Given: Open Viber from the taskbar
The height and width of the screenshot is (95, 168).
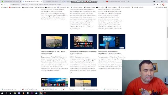Looking at the screenshot, I should click(x=19, y=93).
